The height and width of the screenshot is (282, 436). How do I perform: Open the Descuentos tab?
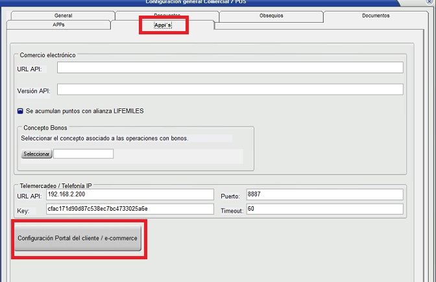167,15
